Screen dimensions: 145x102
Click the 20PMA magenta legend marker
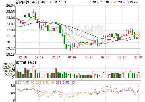point(124,2)
